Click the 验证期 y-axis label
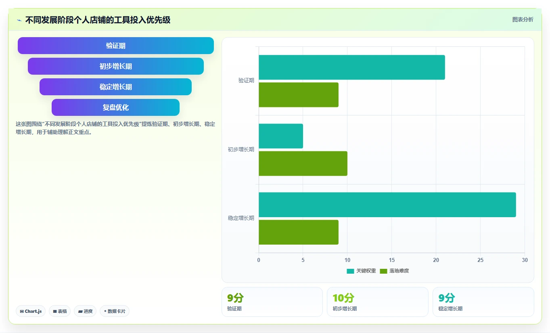The height and width of the screenshot is (333, 550). tap(246, 81)
